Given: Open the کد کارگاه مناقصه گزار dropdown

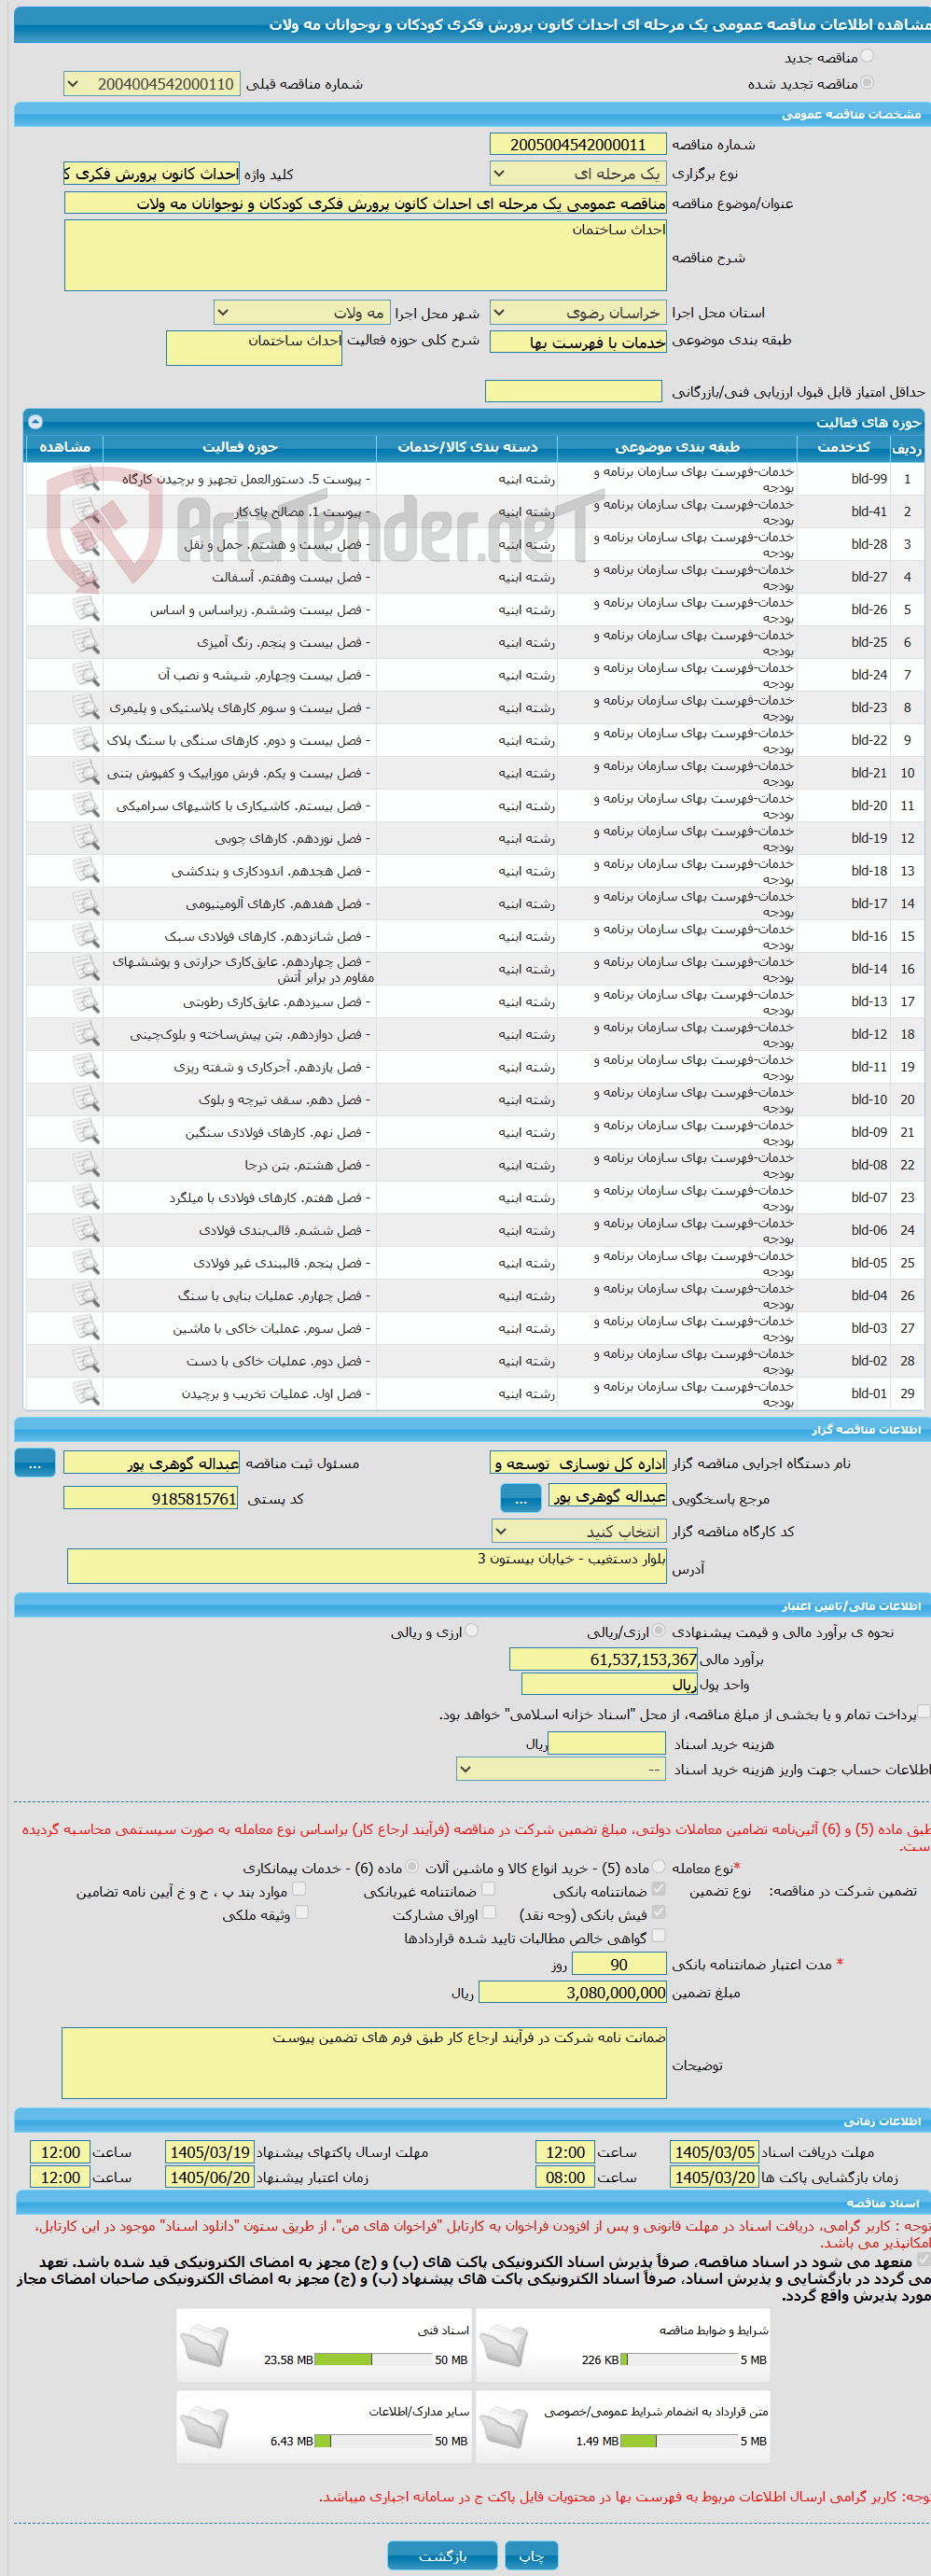Looking at the screenshot, I should (579, 1531).
